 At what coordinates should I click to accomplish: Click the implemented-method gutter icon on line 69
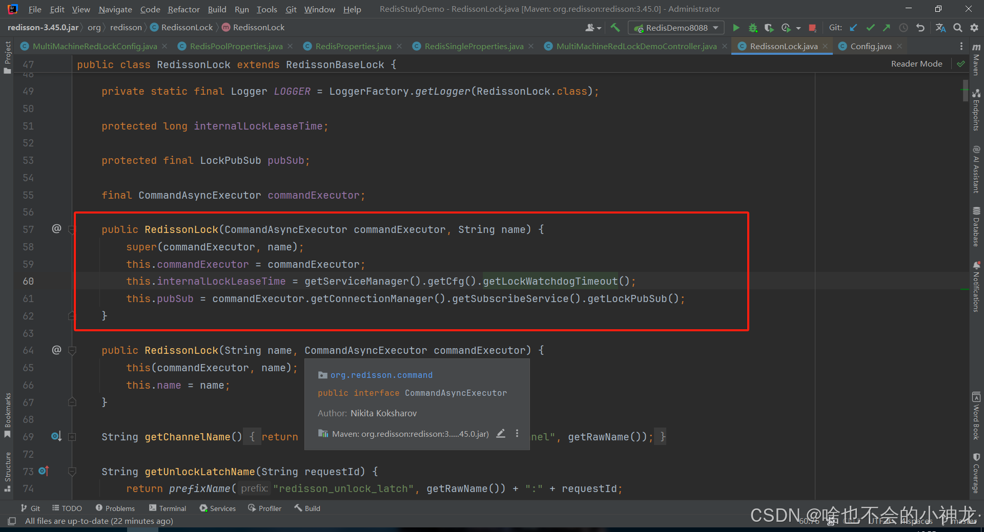[x=56, y=436]
